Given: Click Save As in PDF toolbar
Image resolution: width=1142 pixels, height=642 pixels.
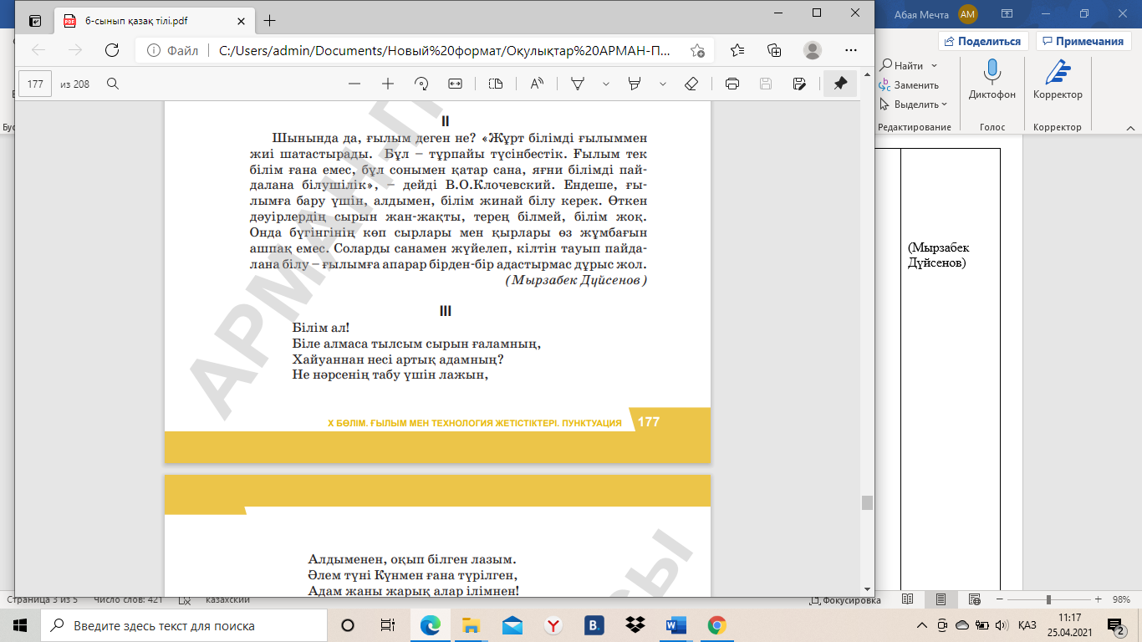Looking at the screenshot, I should coord(799,84).
